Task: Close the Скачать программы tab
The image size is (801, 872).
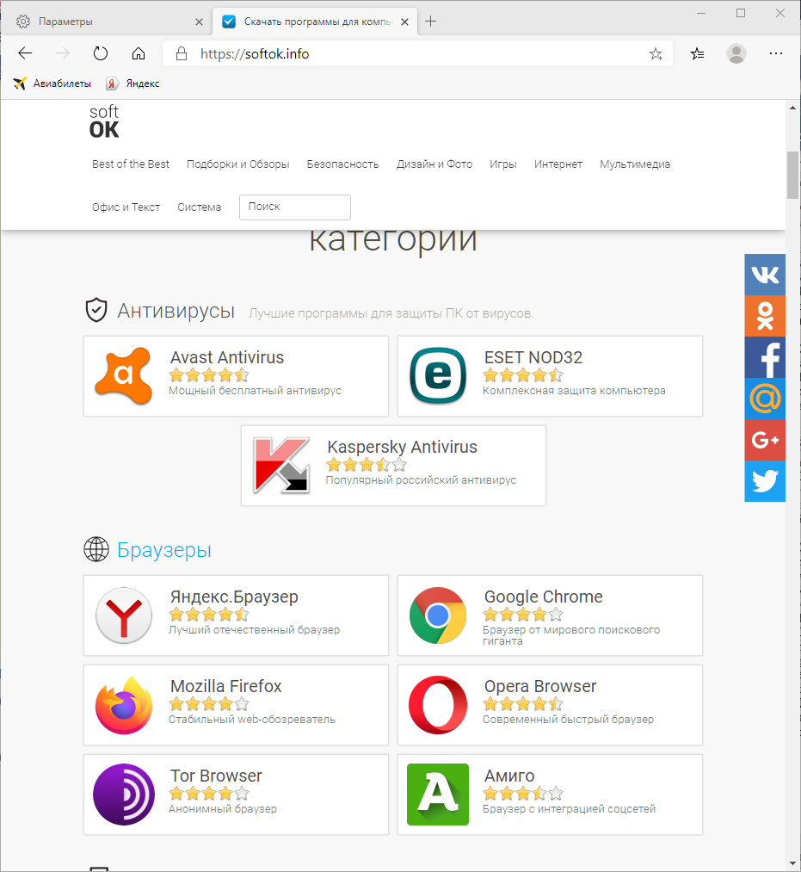Action: pos(404,22)
